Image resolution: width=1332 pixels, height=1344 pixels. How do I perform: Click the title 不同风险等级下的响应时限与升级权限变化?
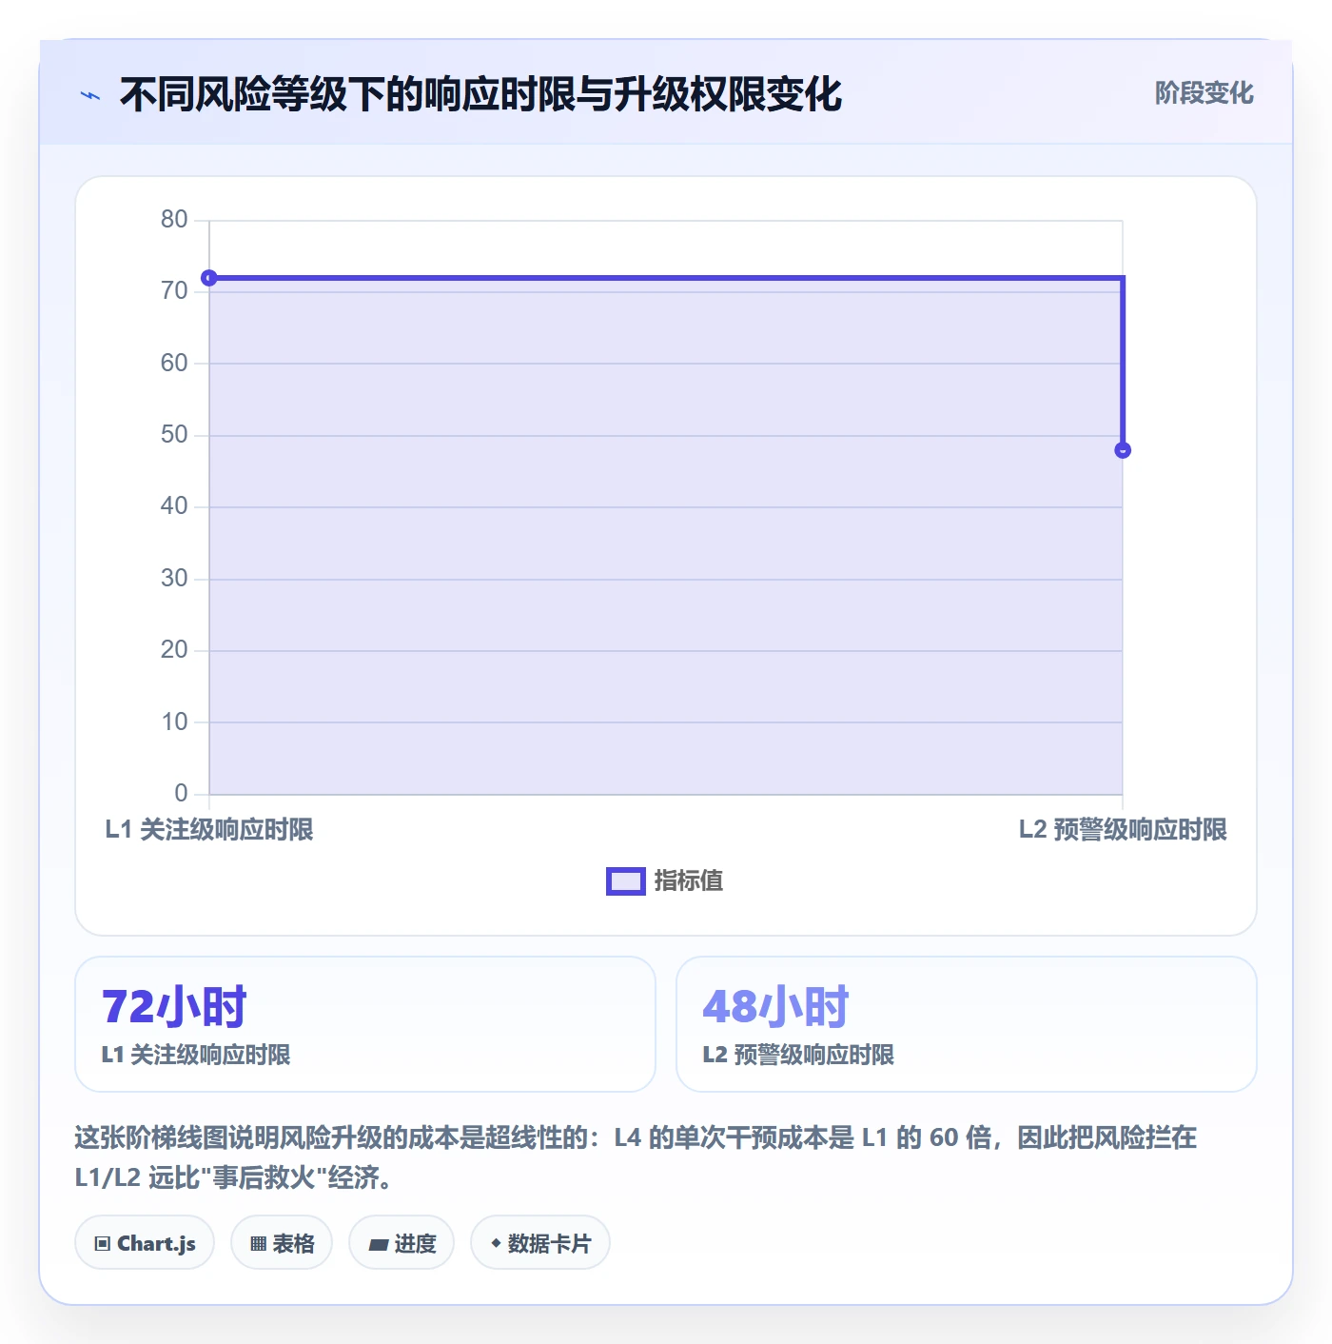point(480,95)
